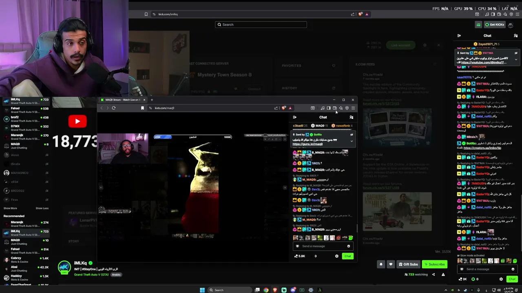Click the notification bell beside Gift Subs
Viewport: 522px width, 293px height.
381,264
